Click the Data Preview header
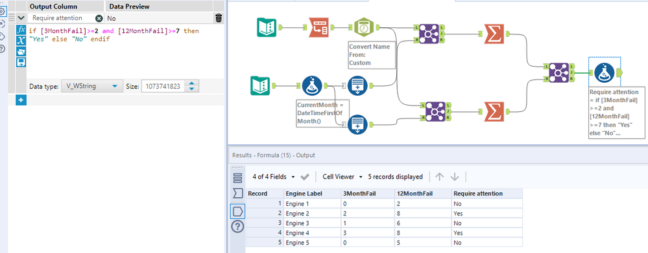Viewport: 648px width, 253px height. coord(129,6)
